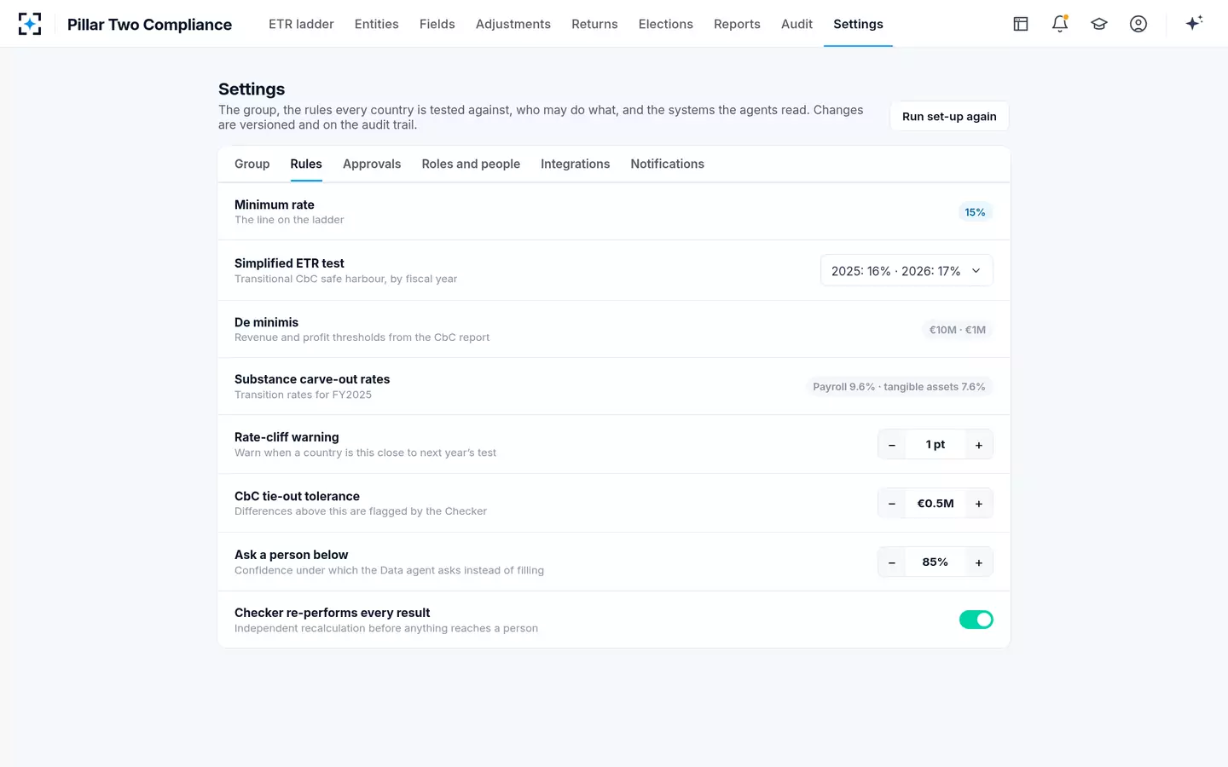Click the 1 pt rate-cliff value

coord(935,445)
